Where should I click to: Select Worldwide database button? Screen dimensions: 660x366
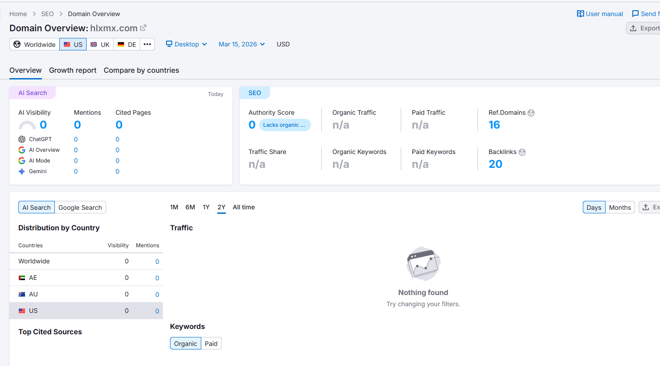coord(34,44)
